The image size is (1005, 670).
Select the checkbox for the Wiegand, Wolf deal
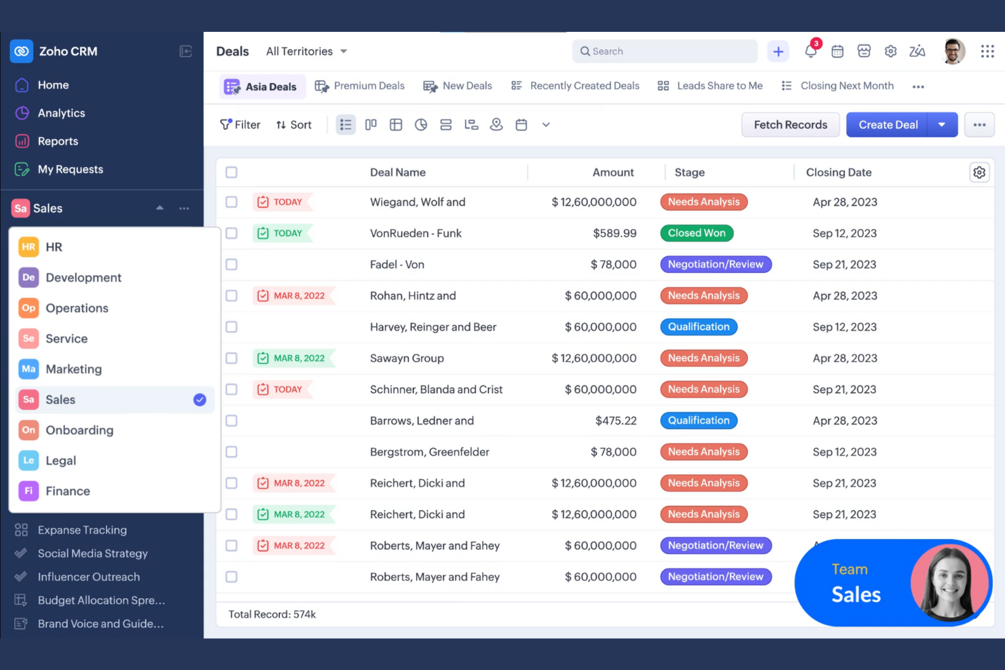(231, 202)
